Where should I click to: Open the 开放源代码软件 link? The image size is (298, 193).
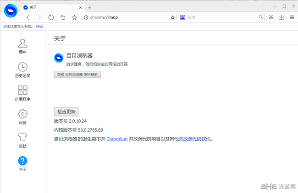click(194, 139)
